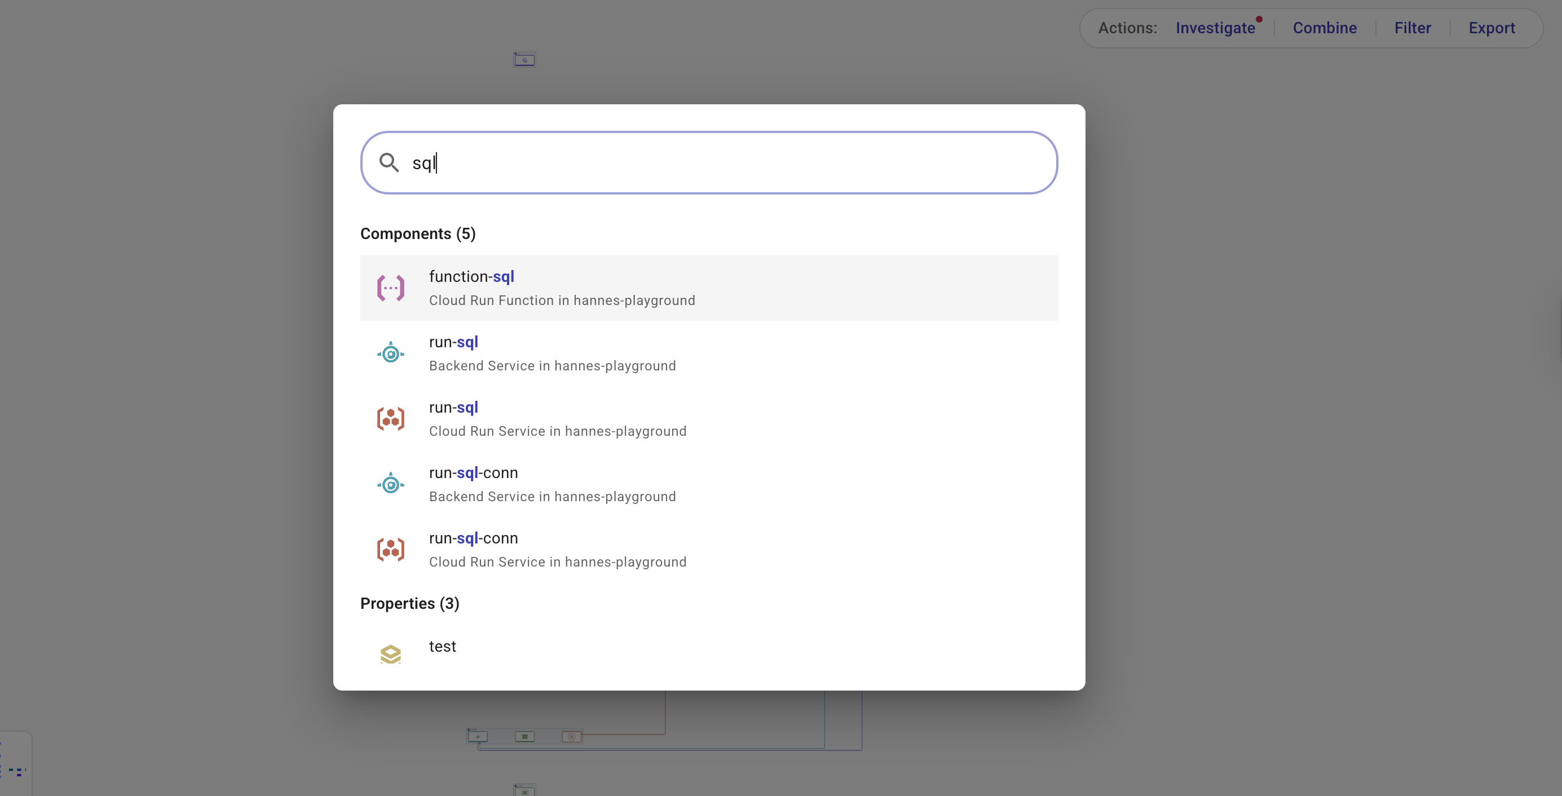Viewport: 1562px width, 796px height.
Task: Click the magnifier icon in the search bar
Action: pos(389,162)
